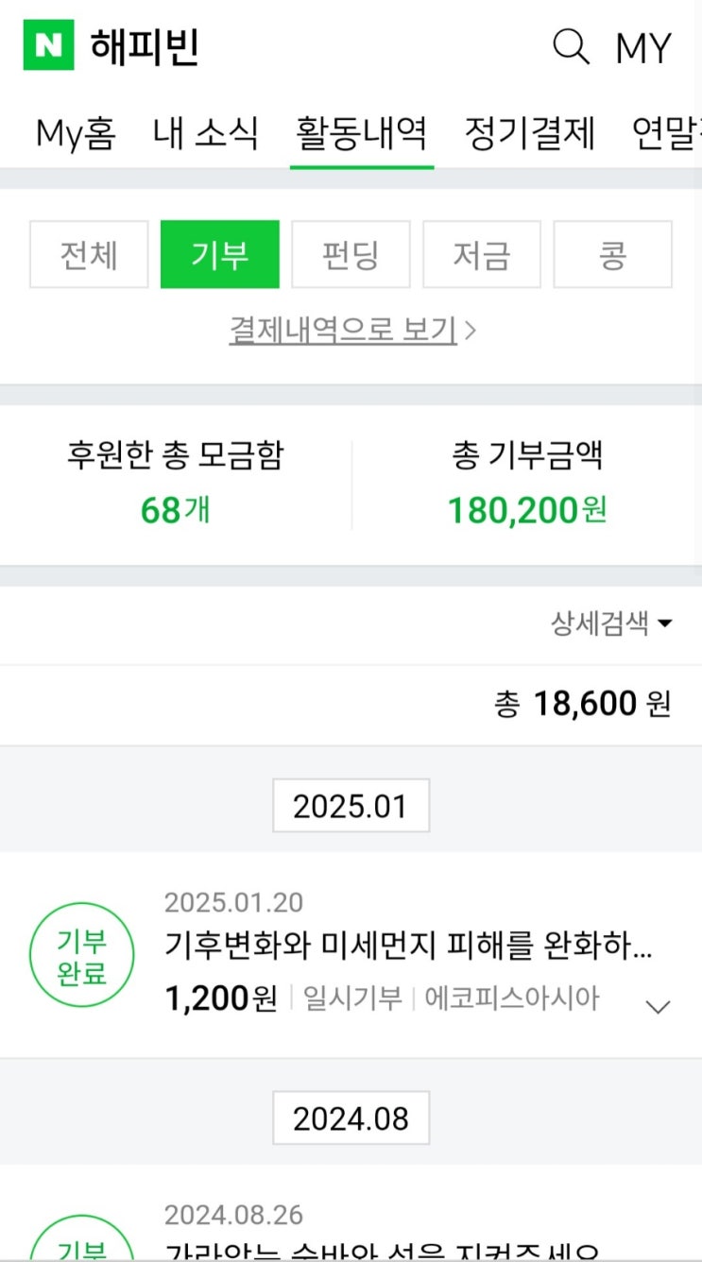Click the green Naver N logo
Viewport: 702px width, 1262px height.
click(48, 46)
